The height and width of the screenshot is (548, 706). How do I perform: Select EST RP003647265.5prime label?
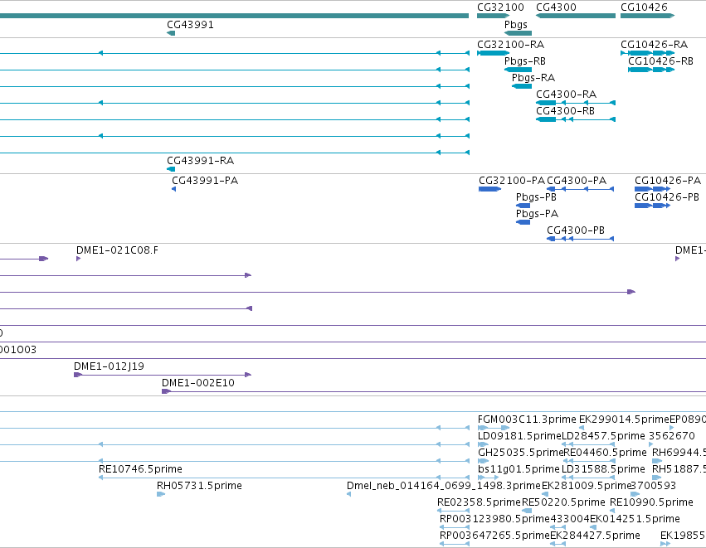coord(494,536)
